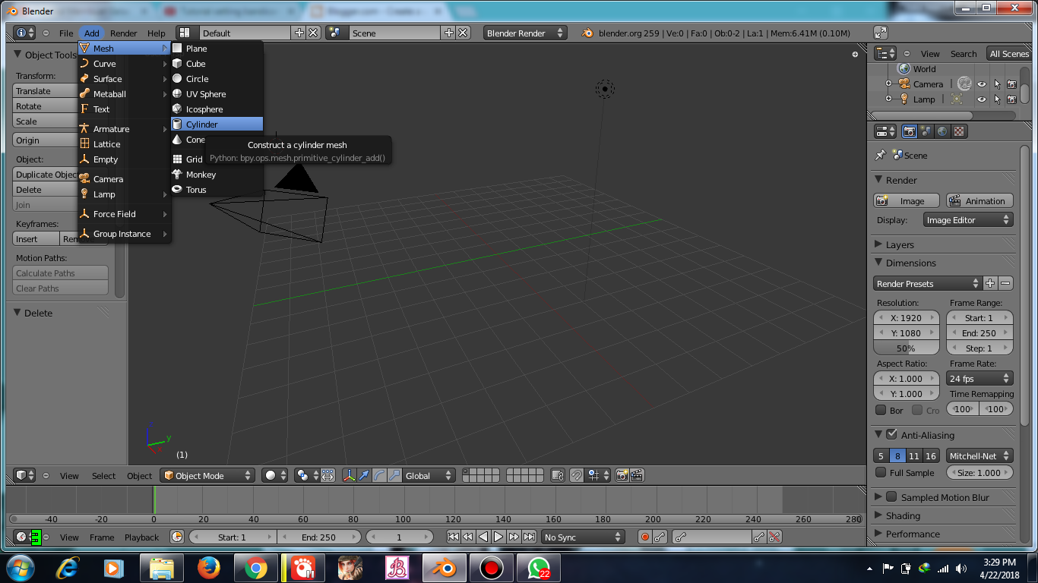Play animation forward in timeline

[498, 537]
